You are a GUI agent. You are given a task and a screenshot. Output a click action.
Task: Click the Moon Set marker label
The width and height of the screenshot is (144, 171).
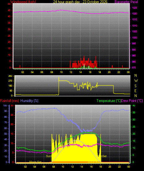click(x=35, y=162)
